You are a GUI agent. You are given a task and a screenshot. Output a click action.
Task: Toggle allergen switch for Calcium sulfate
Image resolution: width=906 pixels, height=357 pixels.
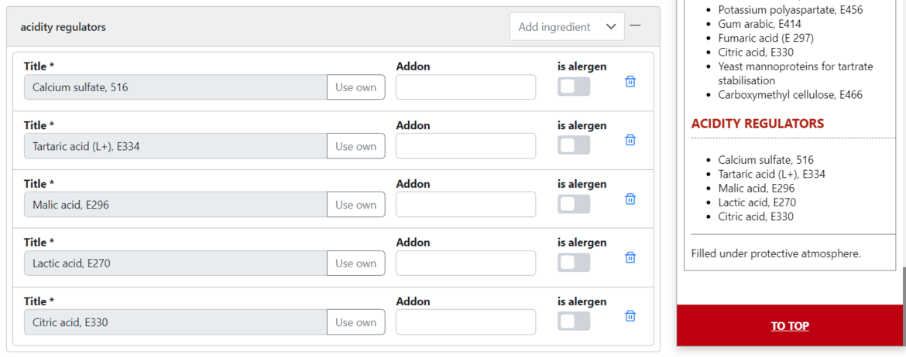click(x=574, y=87)
